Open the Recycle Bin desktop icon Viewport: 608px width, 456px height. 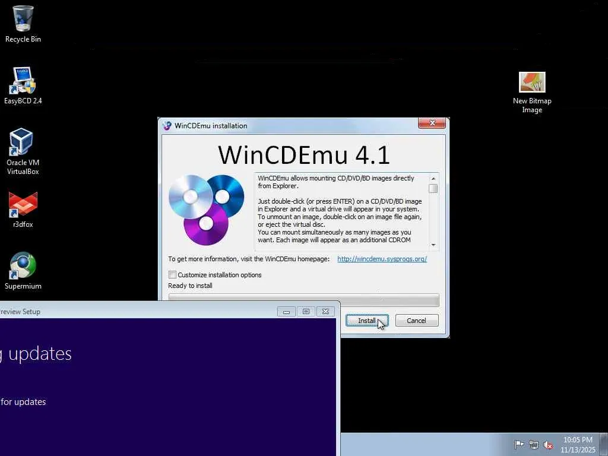coord(23,24)
